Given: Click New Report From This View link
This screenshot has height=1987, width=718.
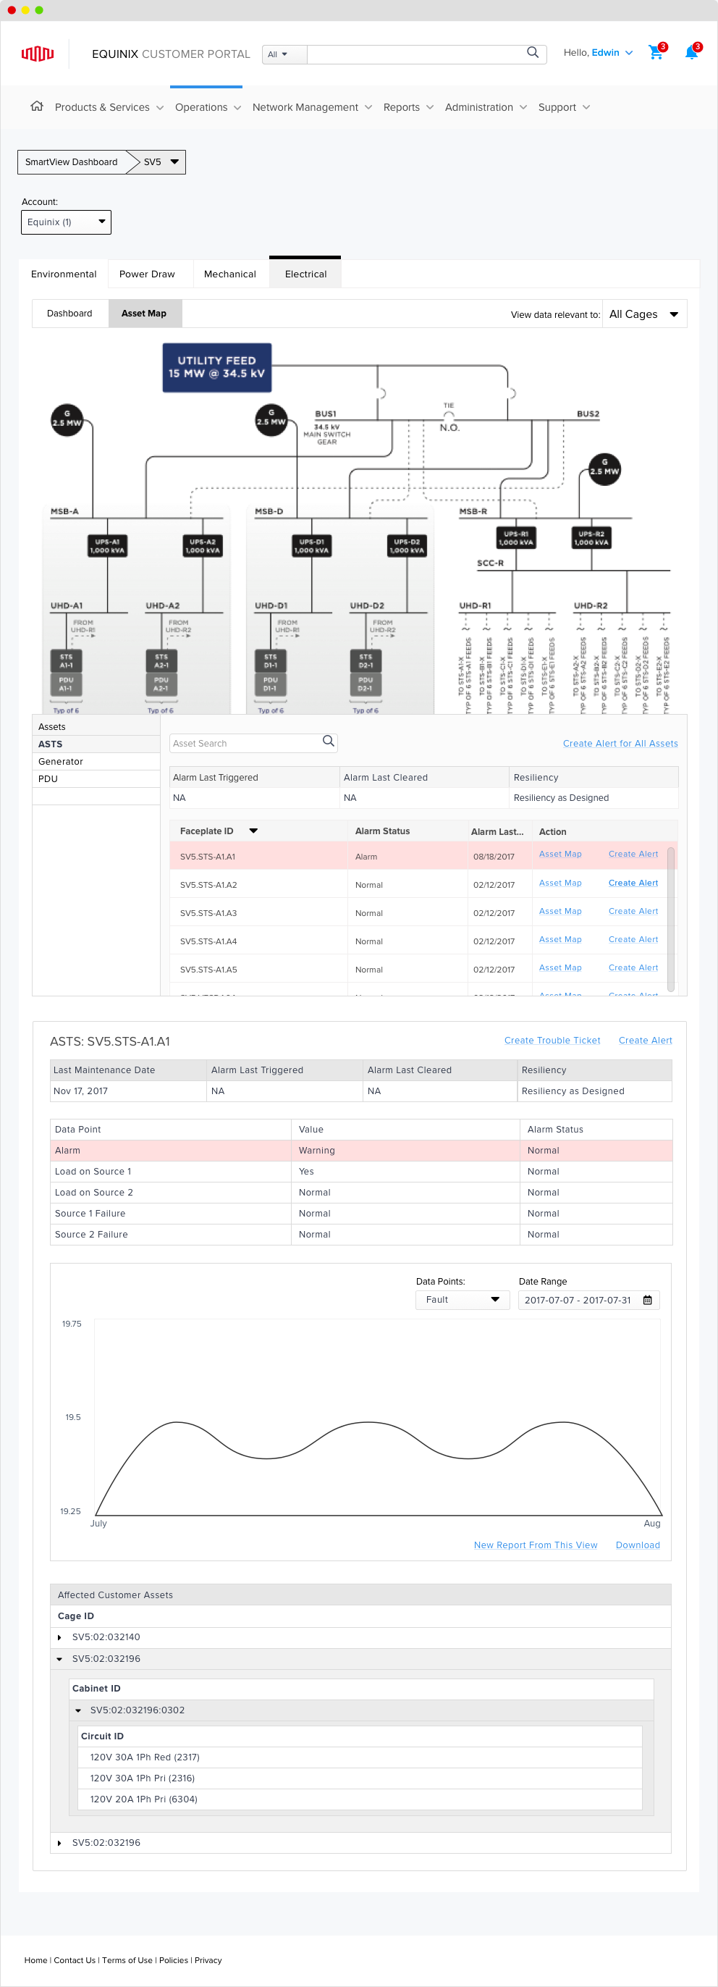Looking at the screenshot, I should point(535,1545).
